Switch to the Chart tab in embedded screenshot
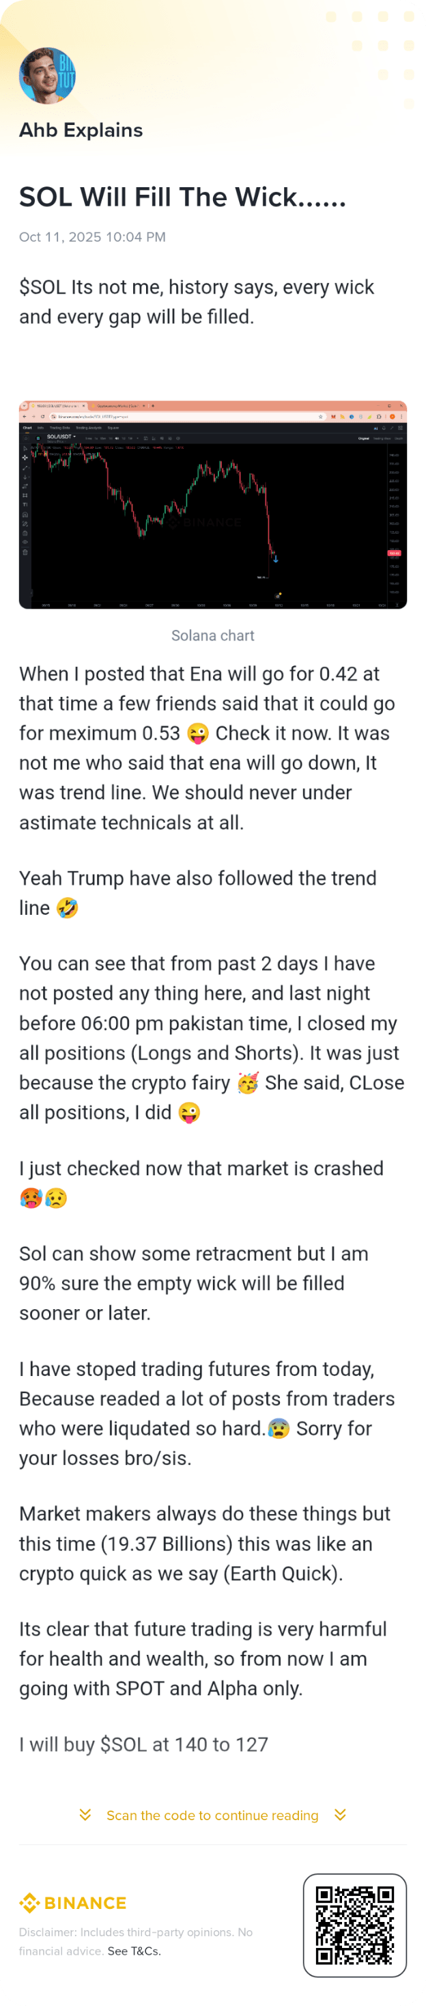 (x=27, y=428)
